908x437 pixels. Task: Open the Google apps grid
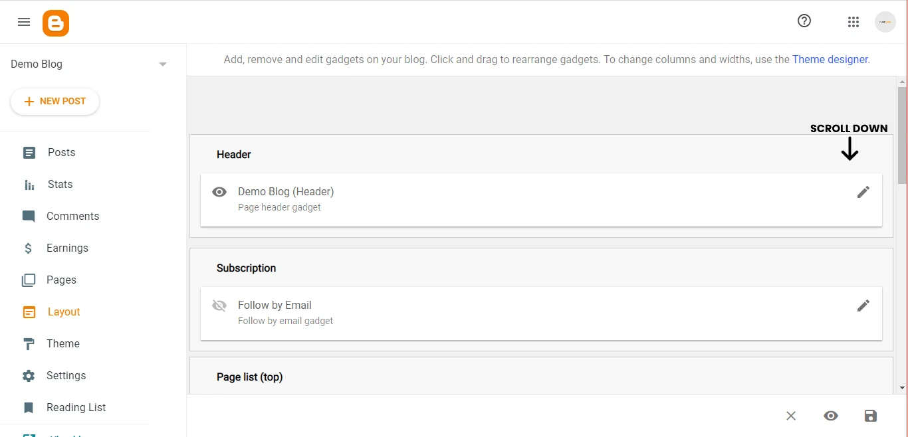(x=853, y=21)
